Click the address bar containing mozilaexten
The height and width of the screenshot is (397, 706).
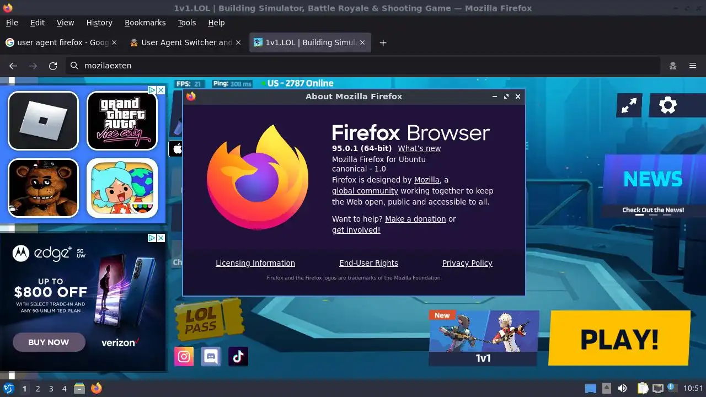pos(364,66)
